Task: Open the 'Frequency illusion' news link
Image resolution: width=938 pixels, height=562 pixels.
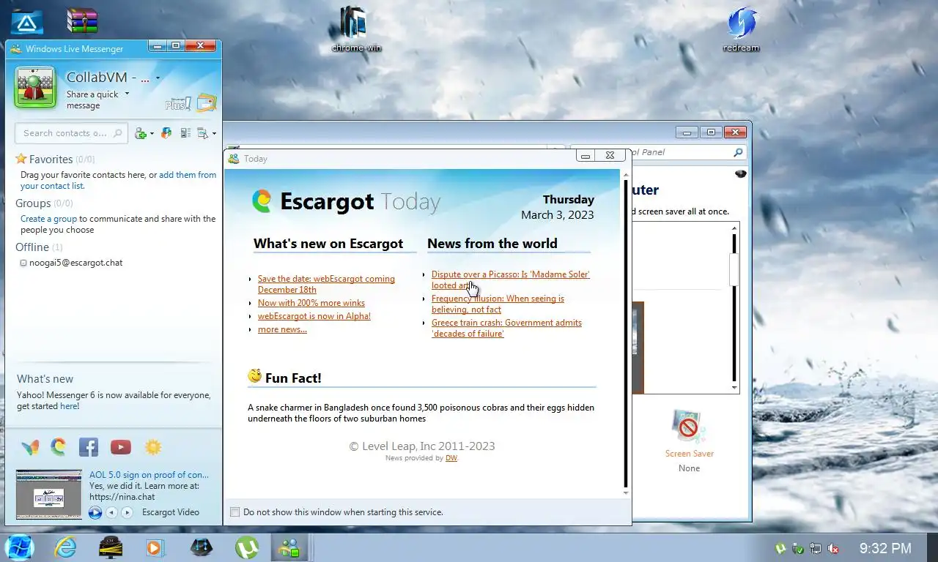Action: (x=498, y=304)
